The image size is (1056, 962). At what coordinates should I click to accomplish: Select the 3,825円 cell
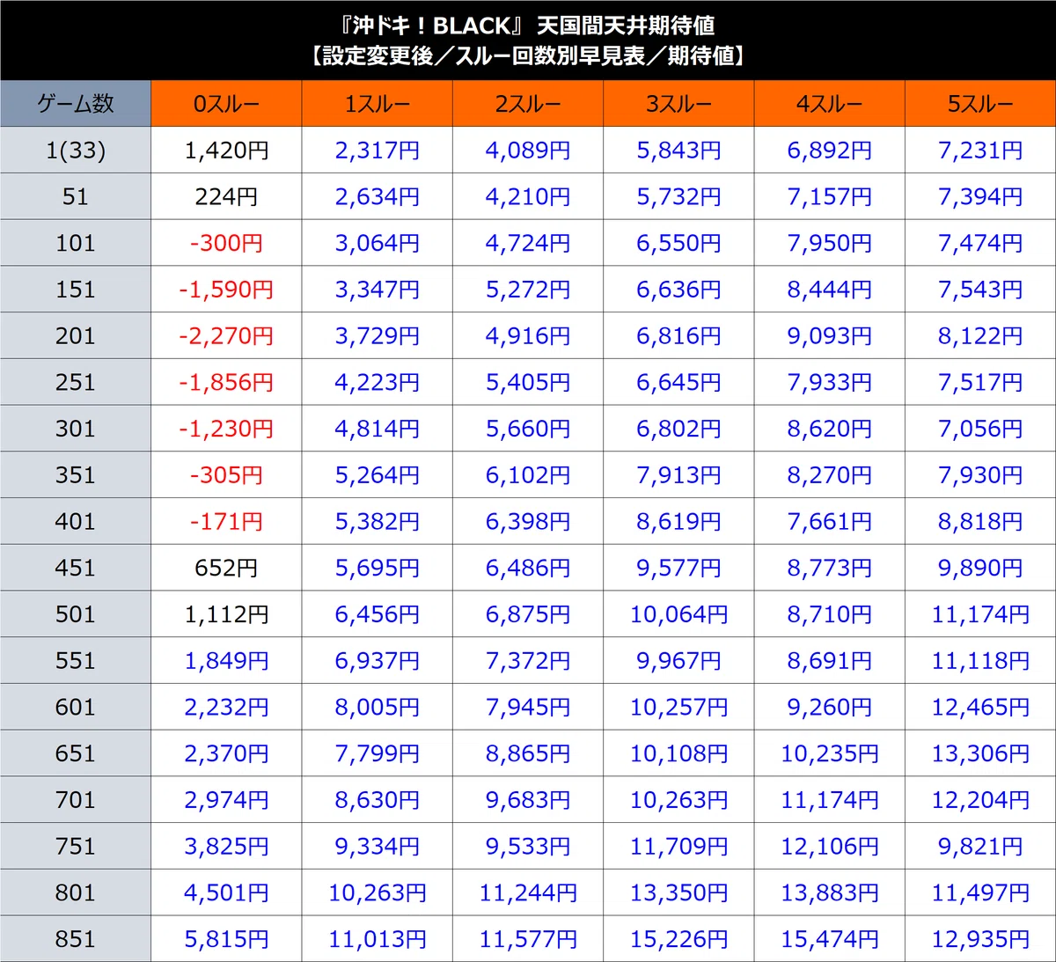pos(226,846)
